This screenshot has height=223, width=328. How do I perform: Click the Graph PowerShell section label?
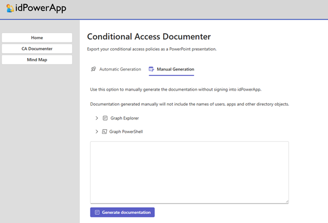coord(126,131)
